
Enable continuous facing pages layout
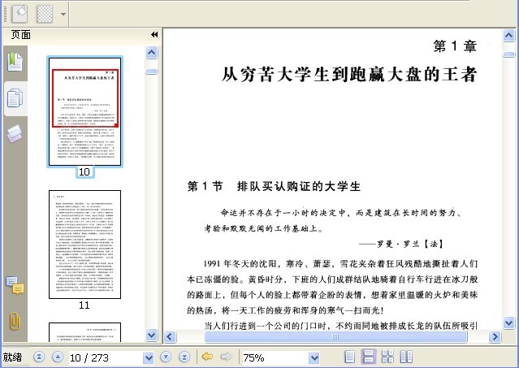tap(387, 357)
